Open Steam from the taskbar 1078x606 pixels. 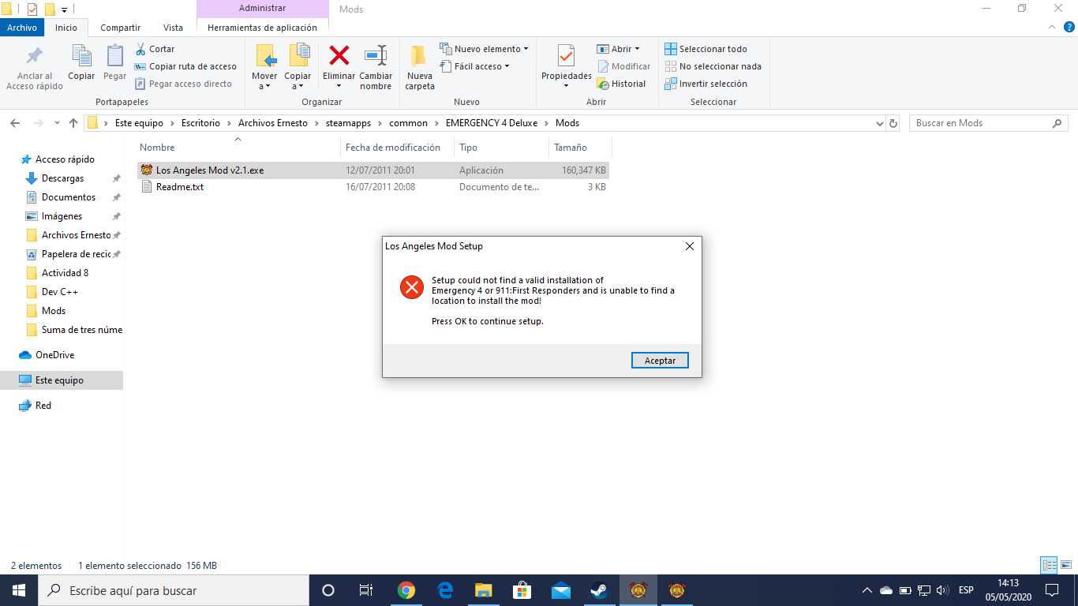click(599, 590)
